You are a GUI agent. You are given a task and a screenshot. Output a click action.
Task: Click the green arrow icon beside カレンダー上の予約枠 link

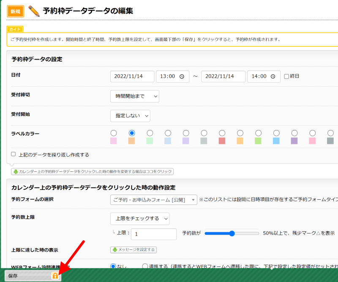16,172
